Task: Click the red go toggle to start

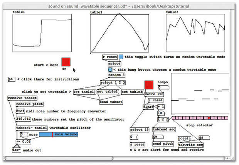Action: click(66, 62)
